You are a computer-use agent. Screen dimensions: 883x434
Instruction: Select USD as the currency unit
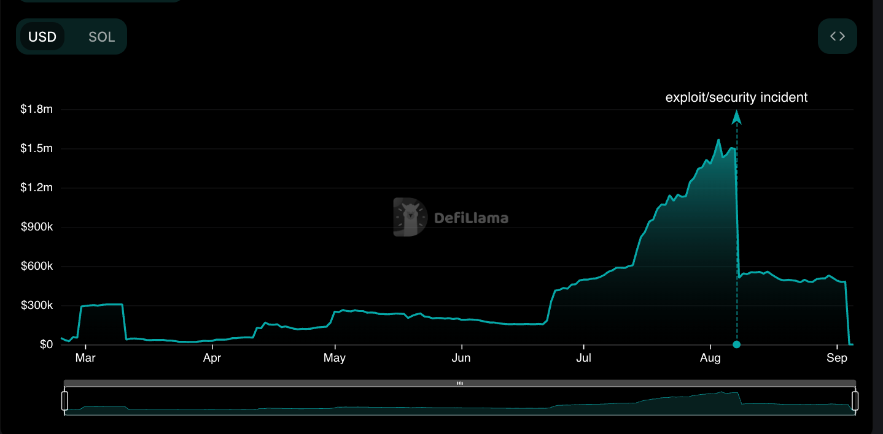pyautogui.click(x=42, y=36)
